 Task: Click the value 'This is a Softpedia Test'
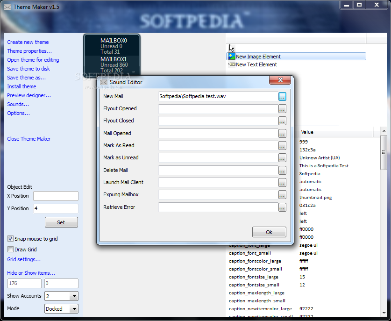[324, 165]
